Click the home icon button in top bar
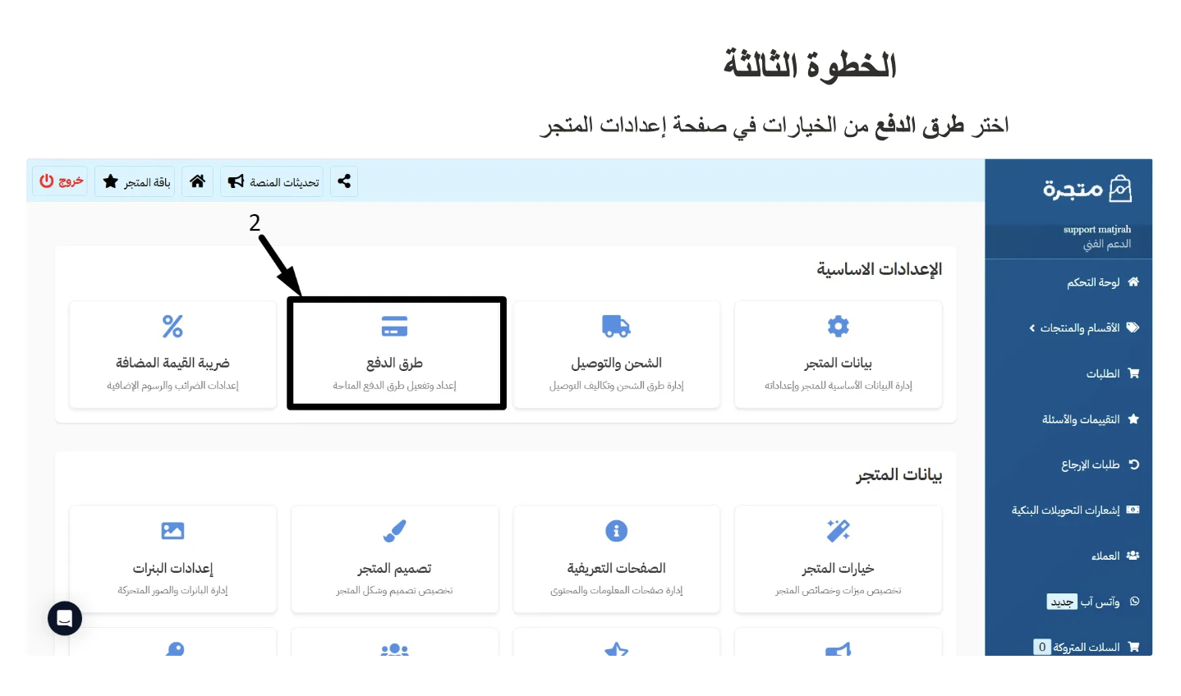Image resolution: width=1181 pixels, height=696 pixels. pyautogui.click(x=198, y=181)
